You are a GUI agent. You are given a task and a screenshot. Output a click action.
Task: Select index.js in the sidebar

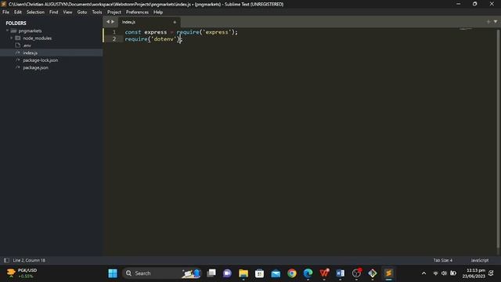click(x=30, y=52)
